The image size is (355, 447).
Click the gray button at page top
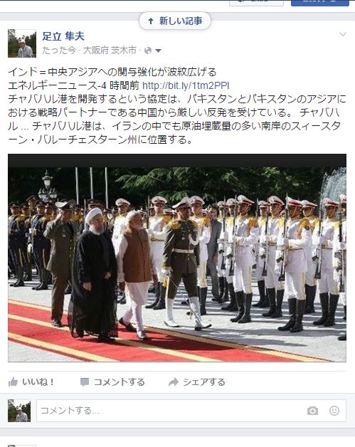256,3
